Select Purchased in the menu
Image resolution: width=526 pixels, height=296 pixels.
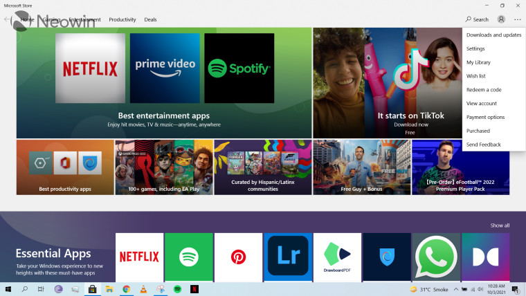493,131
